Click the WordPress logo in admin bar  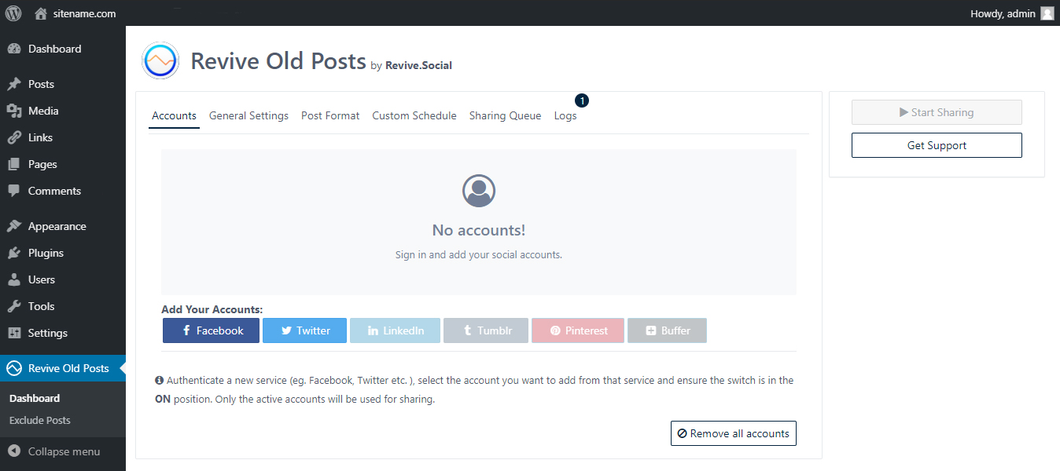point(13,13)
